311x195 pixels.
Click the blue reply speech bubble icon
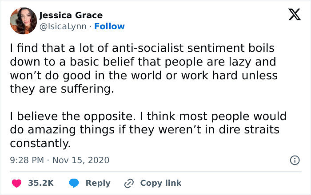(x=74, y=183)
